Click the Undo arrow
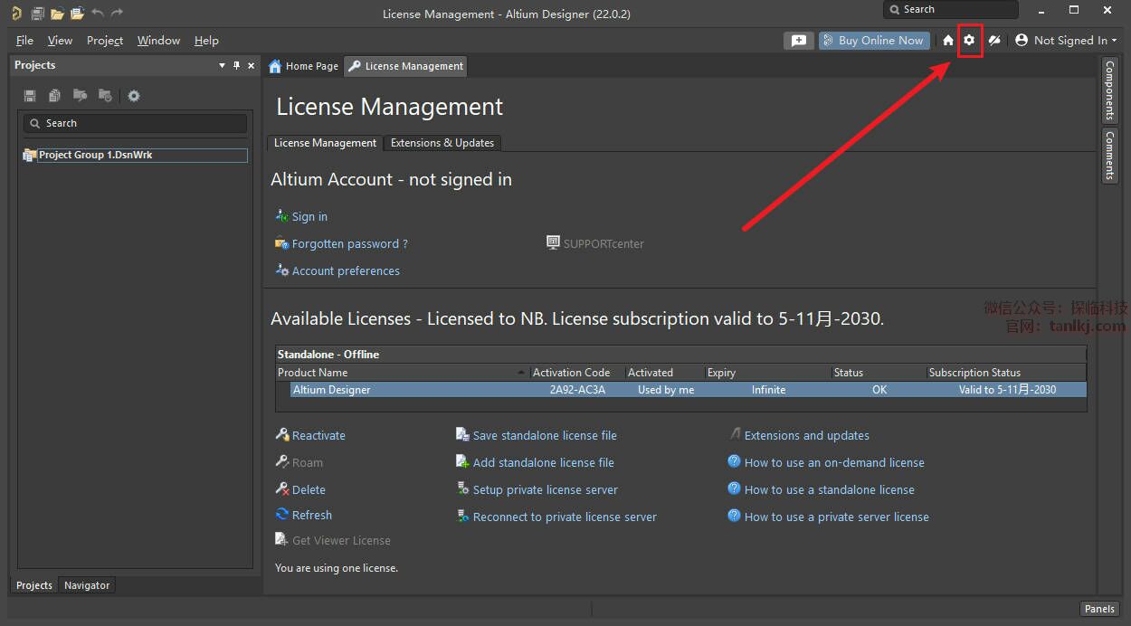 98,13
